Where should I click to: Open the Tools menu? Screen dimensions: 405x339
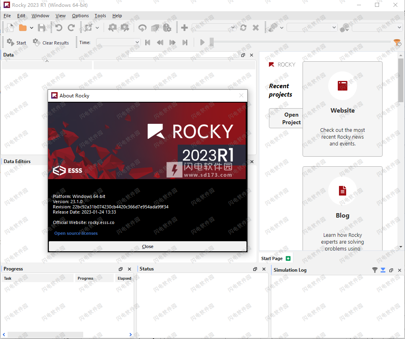click(100, 16)
